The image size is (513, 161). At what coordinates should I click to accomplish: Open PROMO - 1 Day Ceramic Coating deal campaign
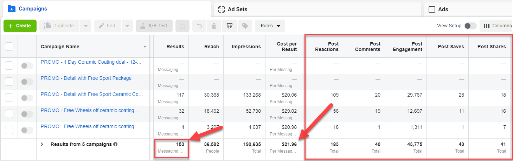tap(91, 62)
